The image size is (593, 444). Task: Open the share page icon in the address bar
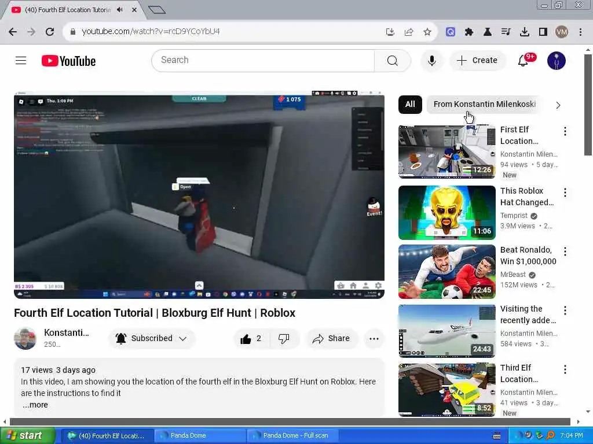point(409,32)
